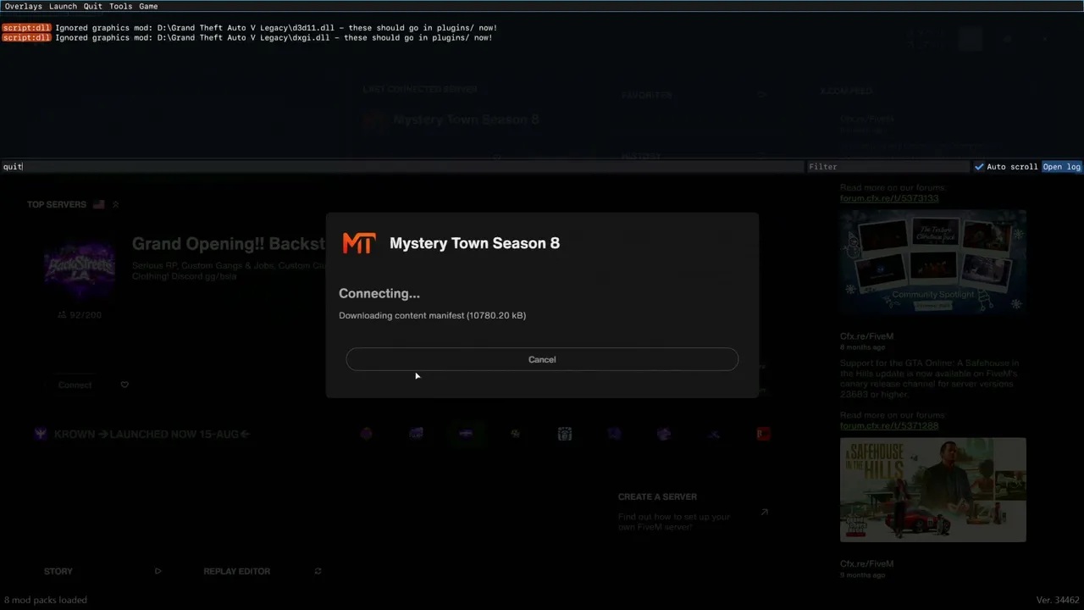The width and height of the screenshot is (1084, 610).
Task: Click the icon beside the Favorites heading
Action: 761,95
